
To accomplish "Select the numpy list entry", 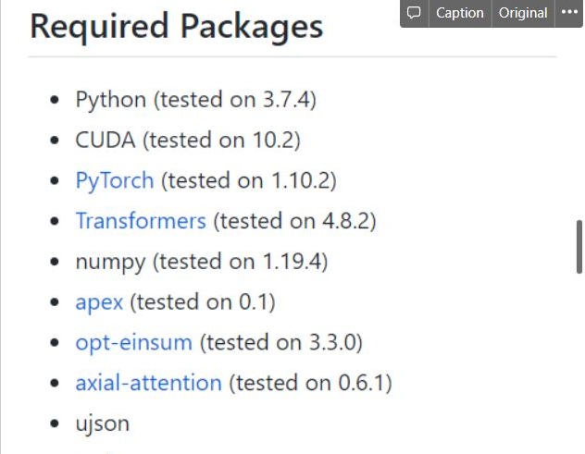I will click(x=202, y=262).
